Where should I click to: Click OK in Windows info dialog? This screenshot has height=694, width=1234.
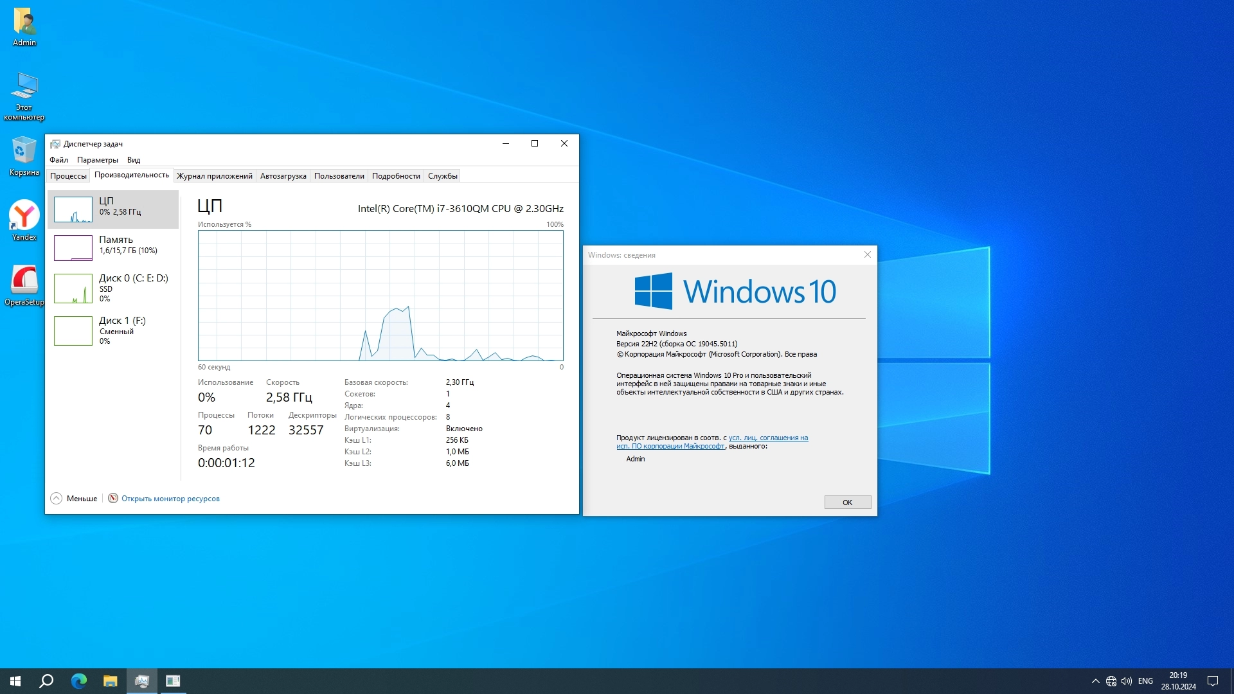[x=847, y=503]
